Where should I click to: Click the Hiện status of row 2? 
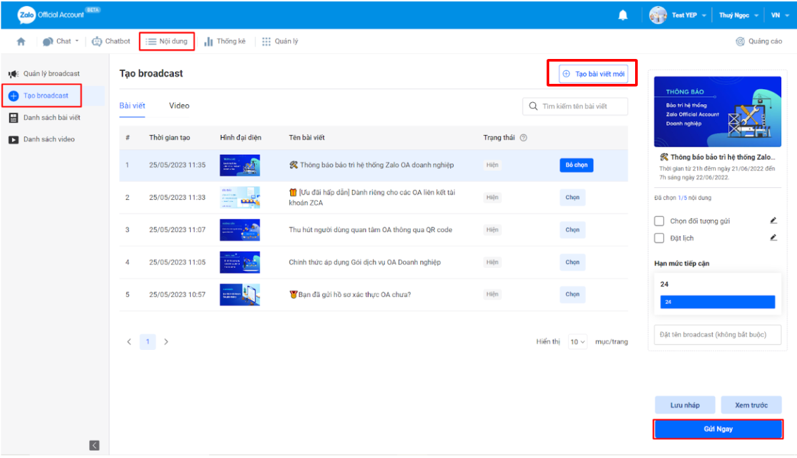[492, 197]
